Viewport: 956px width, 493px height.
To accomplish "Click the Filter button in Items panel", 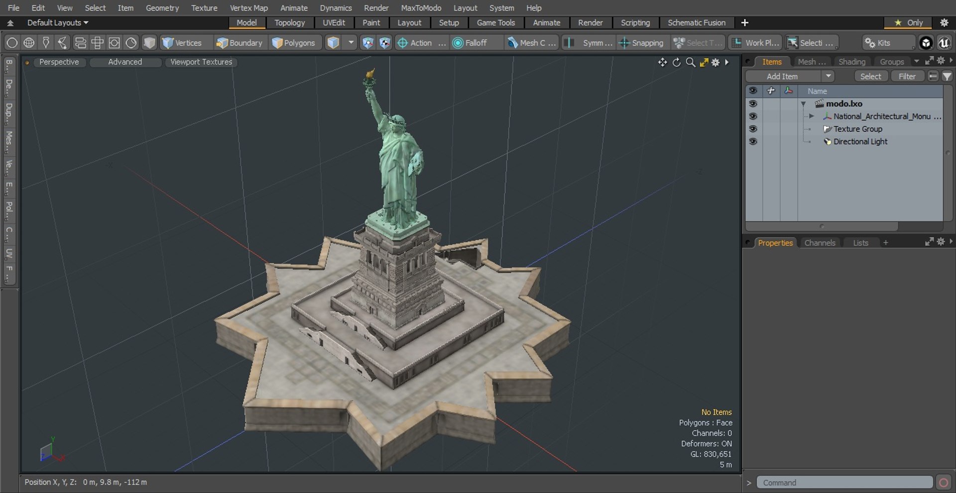I will pyautogui.click(x=907, y=76).
